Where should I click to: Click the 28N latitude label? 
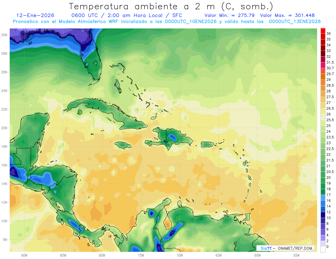[x=4, y=53]
